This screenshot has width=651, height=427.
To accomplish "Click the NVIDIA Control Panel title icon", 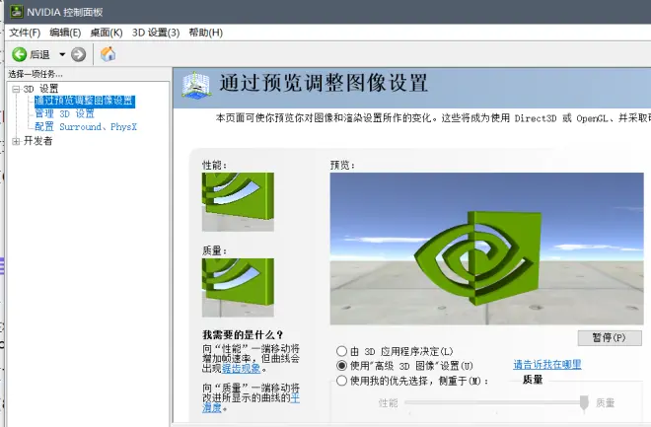I will [x=16, y=12].
